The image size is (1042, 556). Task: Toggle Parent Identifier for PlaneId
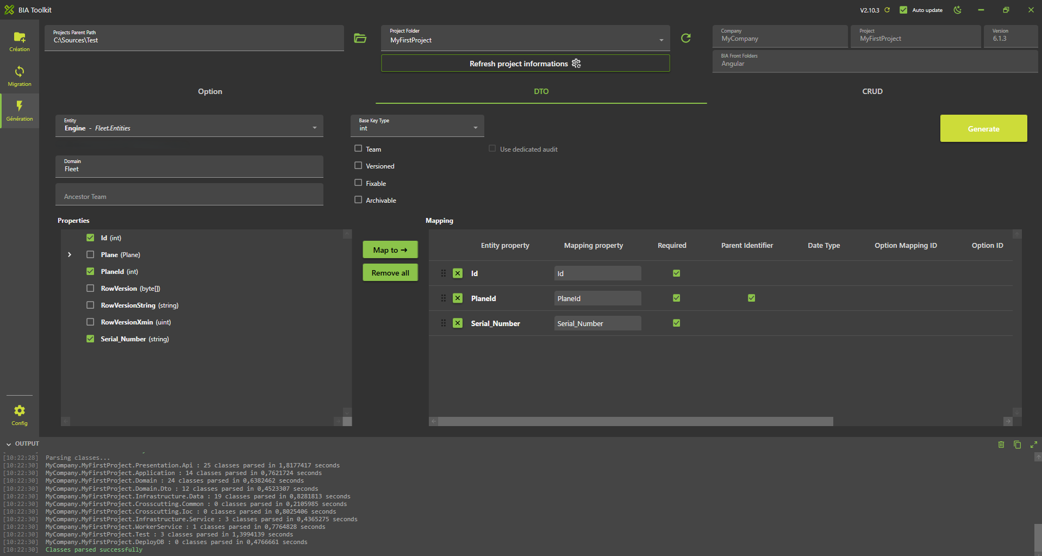pos(751,298)
